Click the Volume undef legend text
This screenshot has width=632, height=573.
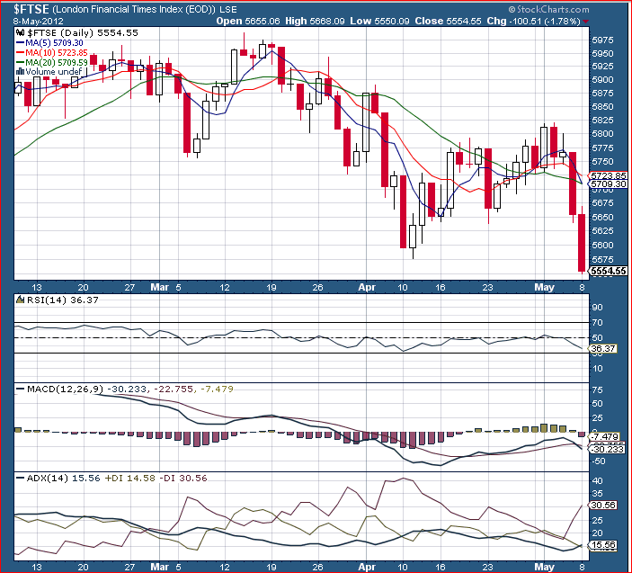(54, 72)
